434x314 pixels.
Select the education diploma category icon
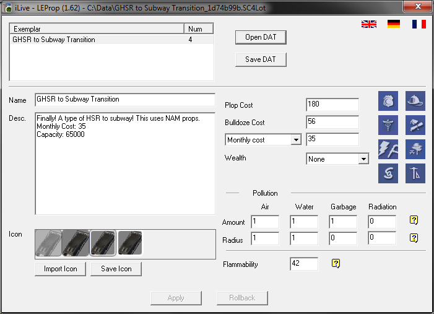tap(415, 125)
